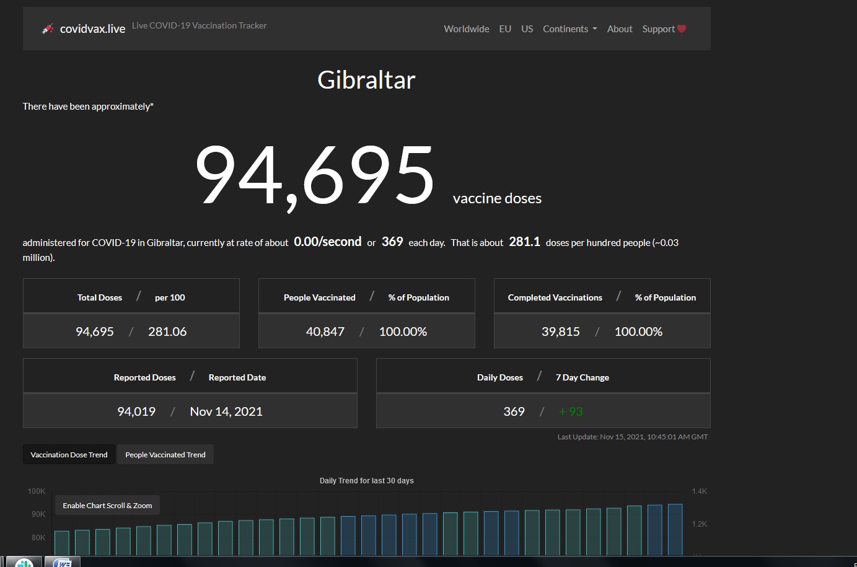857x567 pixels.
Task: Select the US navigation link
Action: pyautogui.click(x=527, y=29)
